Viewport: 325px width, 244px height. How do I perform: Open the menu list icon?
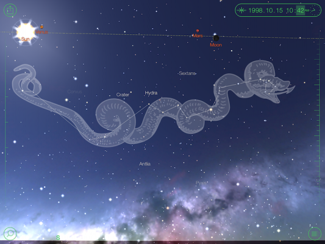tap(315, 234)
